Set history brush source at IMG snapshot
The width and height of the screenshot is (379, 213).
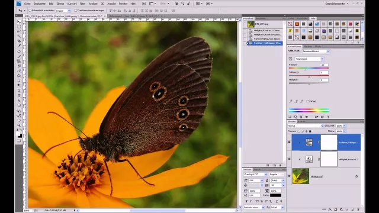(245, 24)
